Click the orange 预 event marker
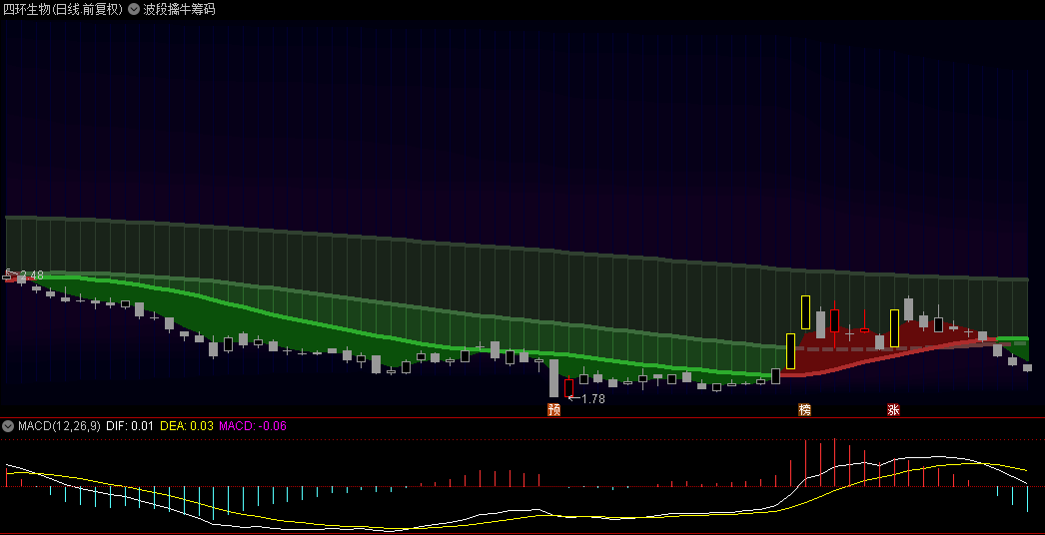The height and width of the screenshot is (535, 1045). [553, 410]
